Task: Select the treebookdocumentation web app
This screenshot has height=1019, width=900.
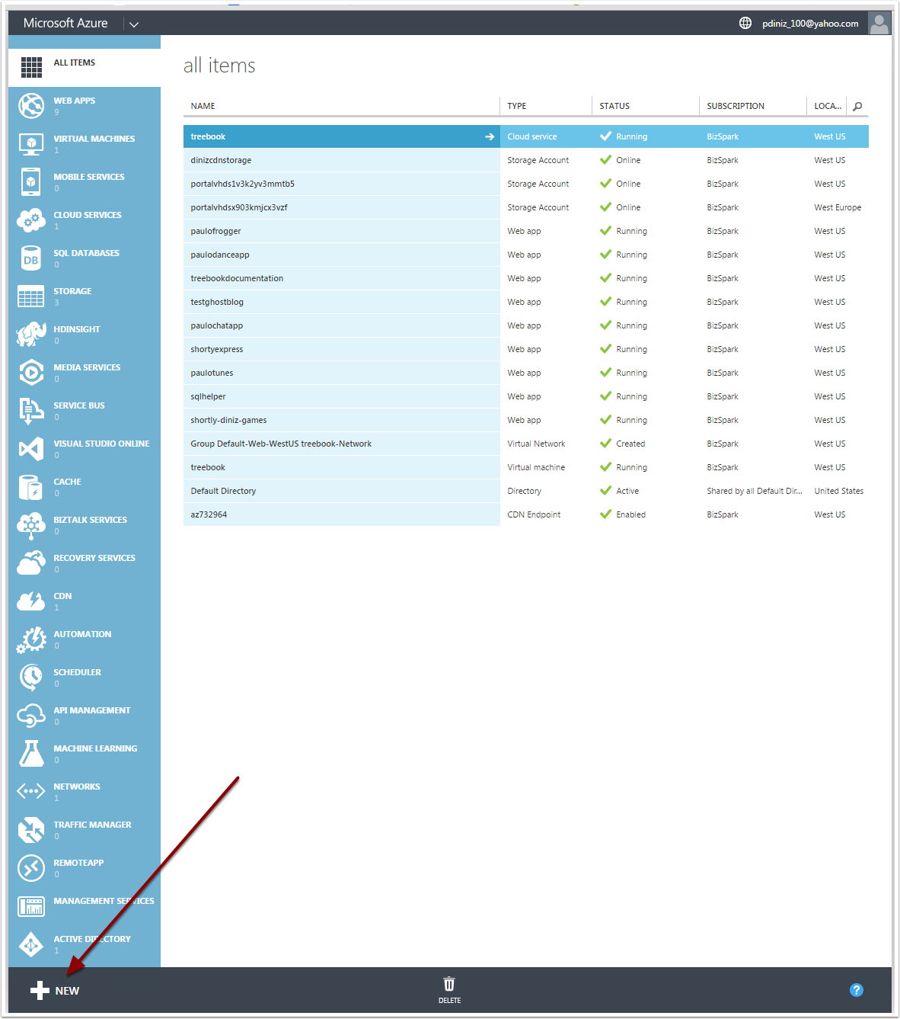Action: click(x=526, y=278)
